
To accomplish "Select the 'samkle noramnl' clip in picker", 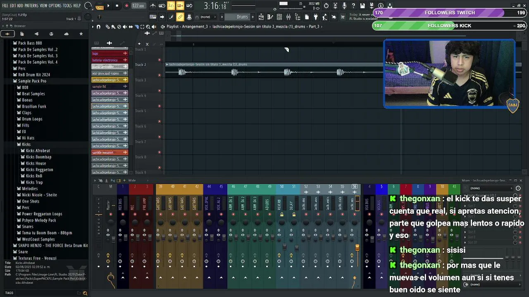I will [110, 153].
